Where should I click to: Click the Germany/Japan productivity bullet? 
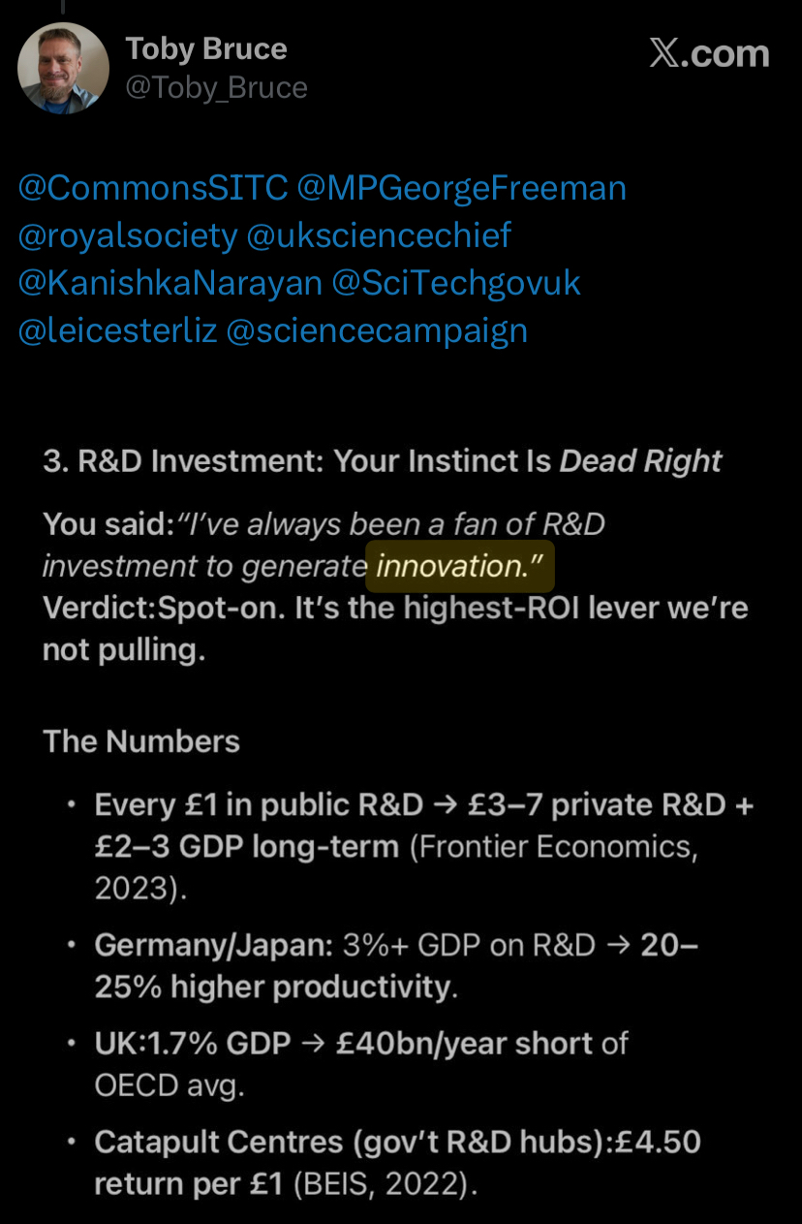[x=395, y=965]
